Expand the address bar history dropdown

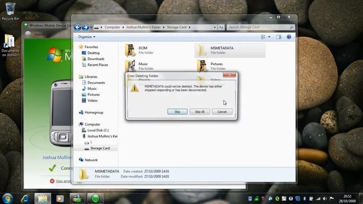coord(215,27)
